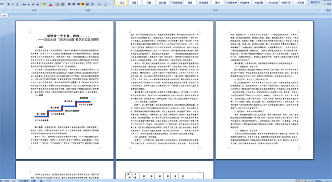Open the font color dropdown arrow

pyautogui.click(x=54, y=4)
